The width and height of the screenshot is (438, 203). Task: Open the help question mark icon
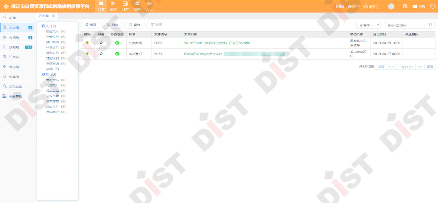coord(405,7)
